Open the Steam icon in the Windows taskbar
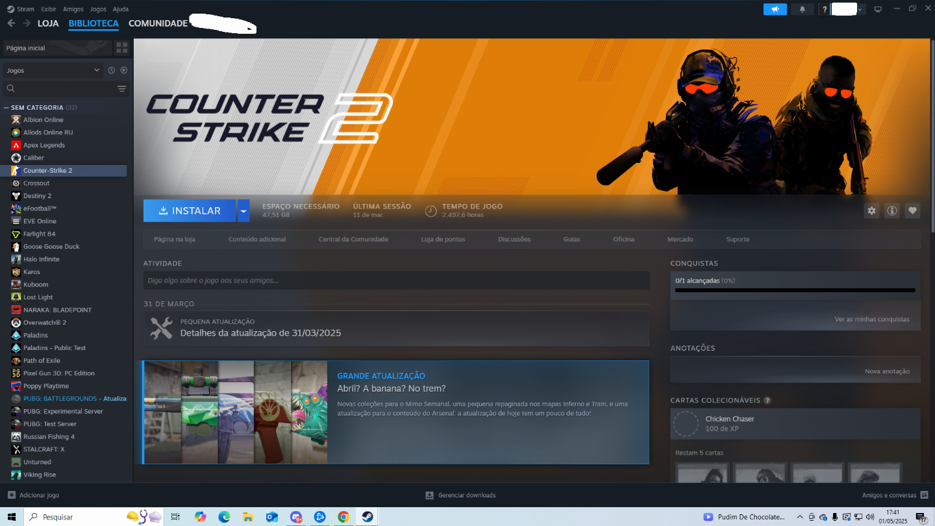 [368, 517]
